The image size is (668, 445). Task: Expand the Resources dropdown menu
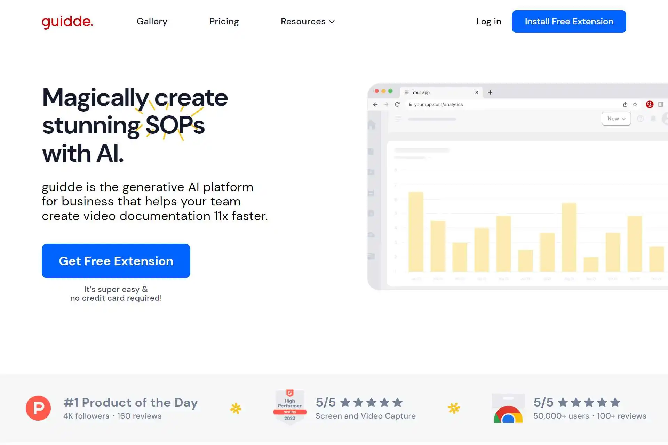(x=308, y=22)
